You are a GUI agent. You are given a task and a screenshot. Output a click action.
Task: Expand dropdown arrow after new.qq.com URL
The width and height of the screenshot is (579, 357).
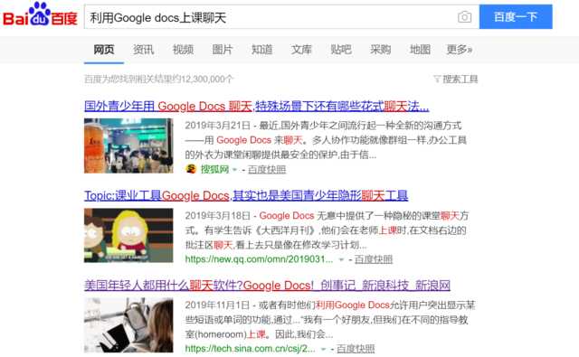[x=341, y=259]
